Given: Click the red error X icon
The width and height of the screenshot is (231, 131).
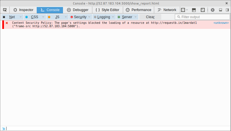Looking at the screenshot, I should [7, 23].
